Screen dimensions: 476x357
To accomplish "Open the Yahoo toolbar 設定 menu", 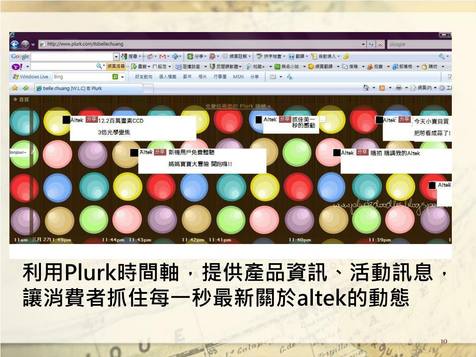I will click(x=162, y=66).
